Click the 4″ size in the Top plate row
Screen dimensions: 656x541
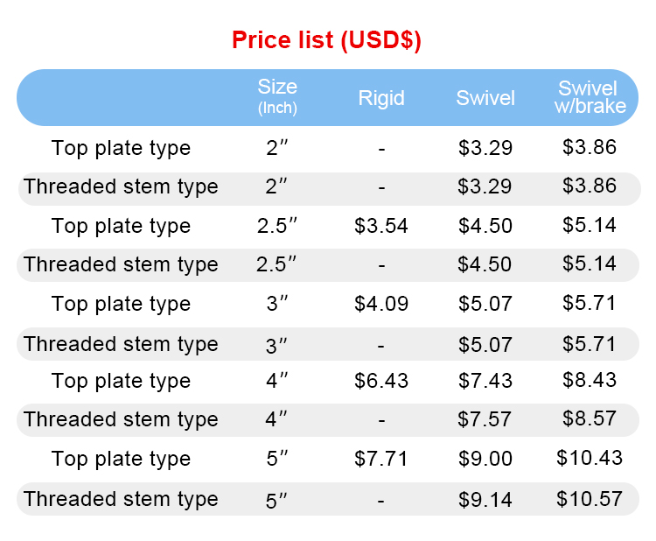click(277, 382)
